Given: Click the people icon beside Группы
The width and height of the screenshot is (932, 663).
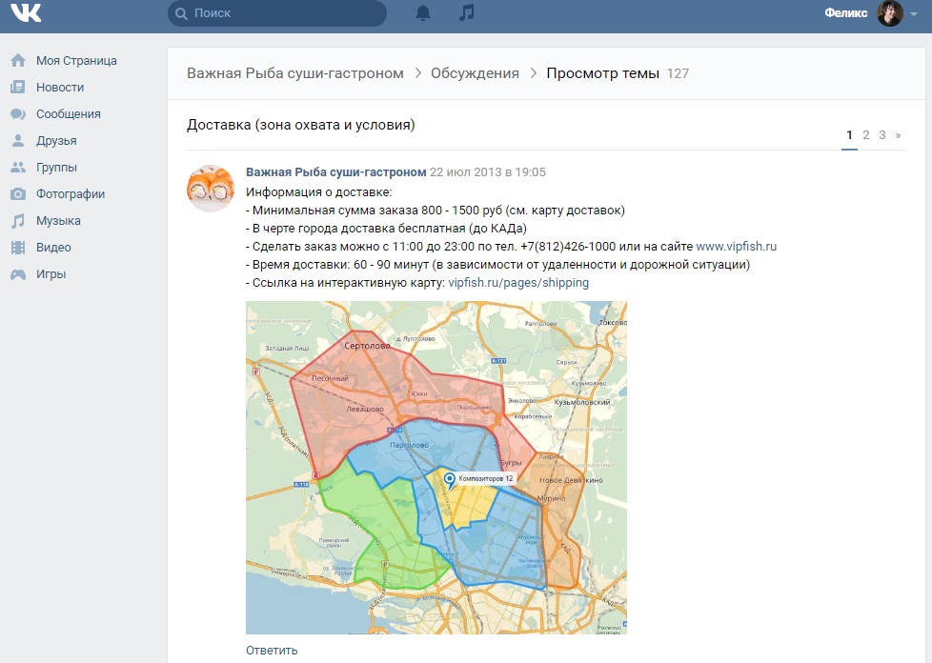Looking at the screenshot, I should 18,168.
